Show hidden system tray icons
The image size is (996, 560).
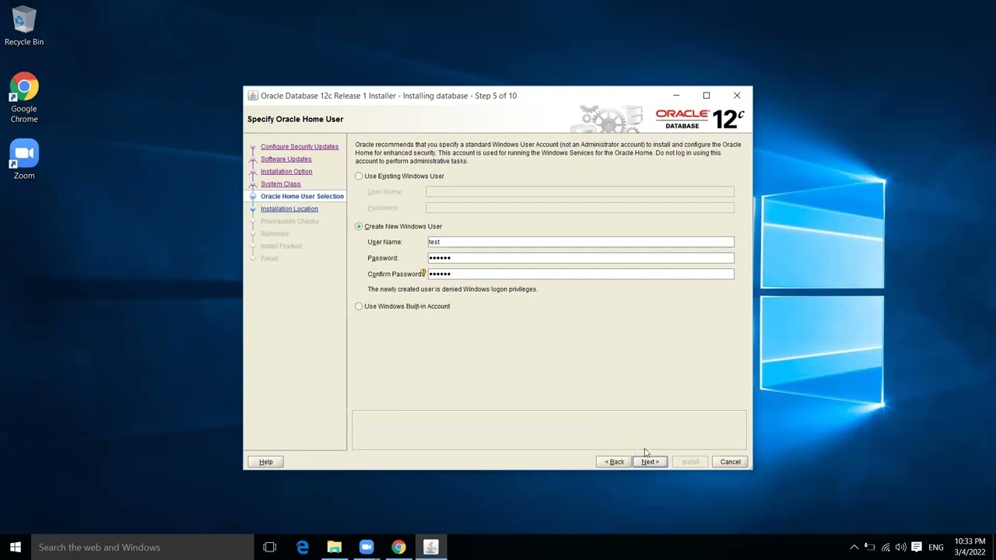(854, 548)
